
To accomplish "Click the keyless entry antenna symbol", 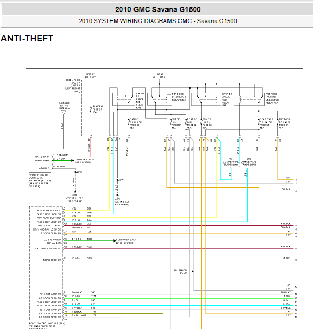I will [64, 112].
